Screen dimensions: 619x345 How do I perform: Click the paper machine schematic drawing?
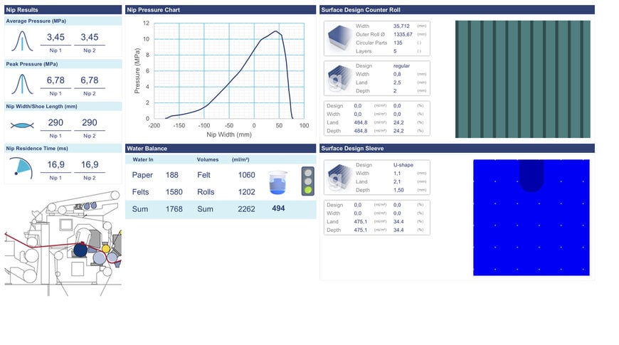[63, 242]
